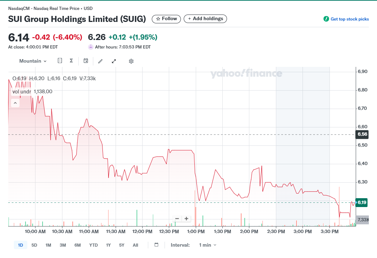This screenshot has width=377, height=258.
Task: Click the Follow star button
Action: (166, 19)
